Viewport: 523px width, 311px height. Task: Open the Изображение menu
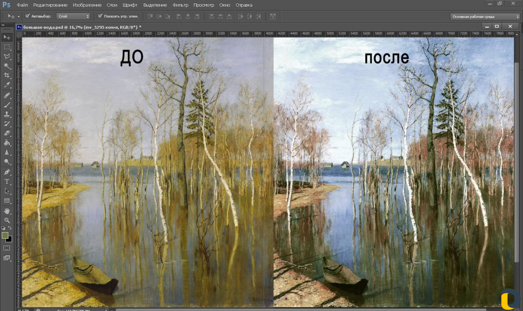pos(87,5)
